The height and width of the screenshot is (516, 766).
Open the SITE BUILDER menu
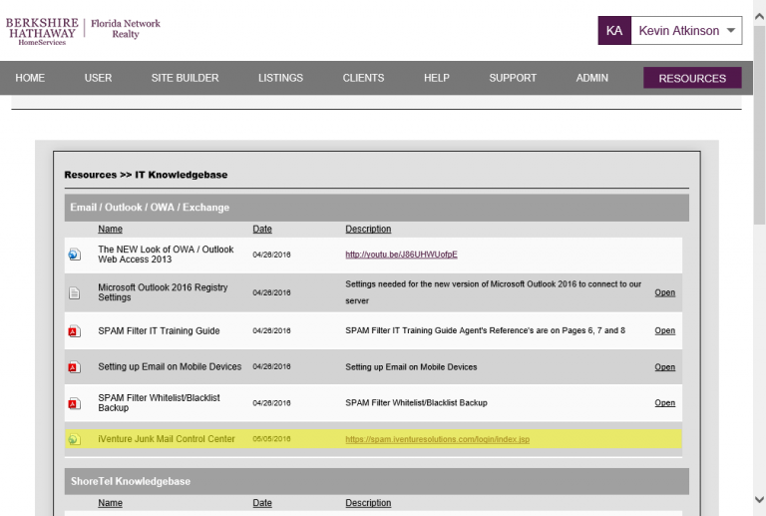pyautogui.click(x=185, y=78)
